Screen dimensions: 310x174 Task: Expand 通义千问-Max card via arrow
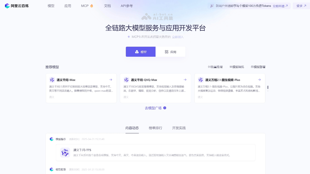111,80
